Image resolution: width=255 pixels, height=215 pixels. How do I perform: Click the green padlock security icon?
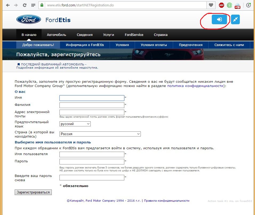click(x=42, y=5)
